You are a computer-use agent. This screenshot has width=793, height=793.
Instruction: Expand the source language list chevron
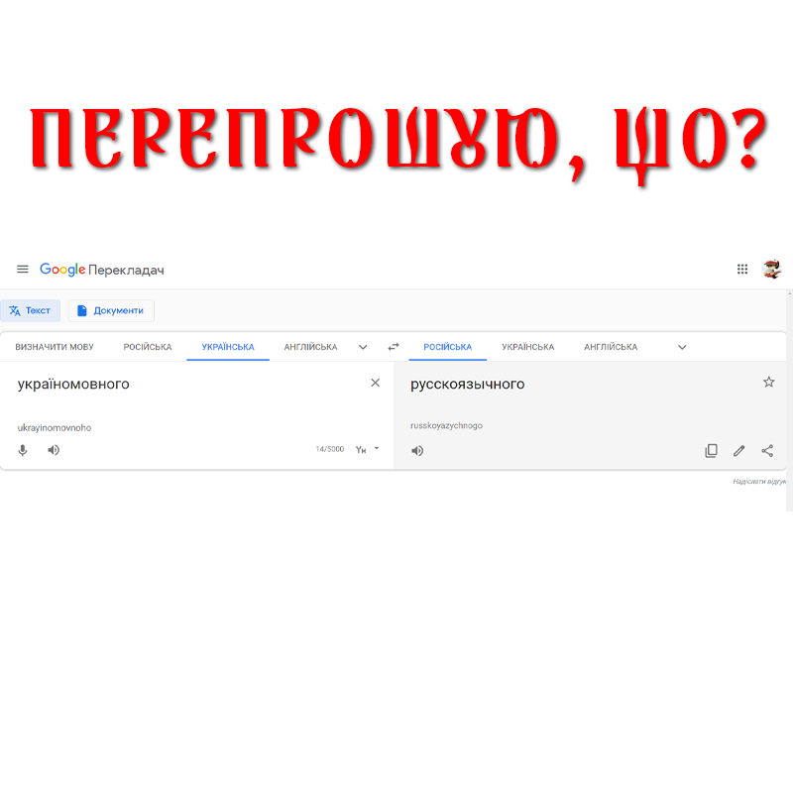(x=363, y=348)
